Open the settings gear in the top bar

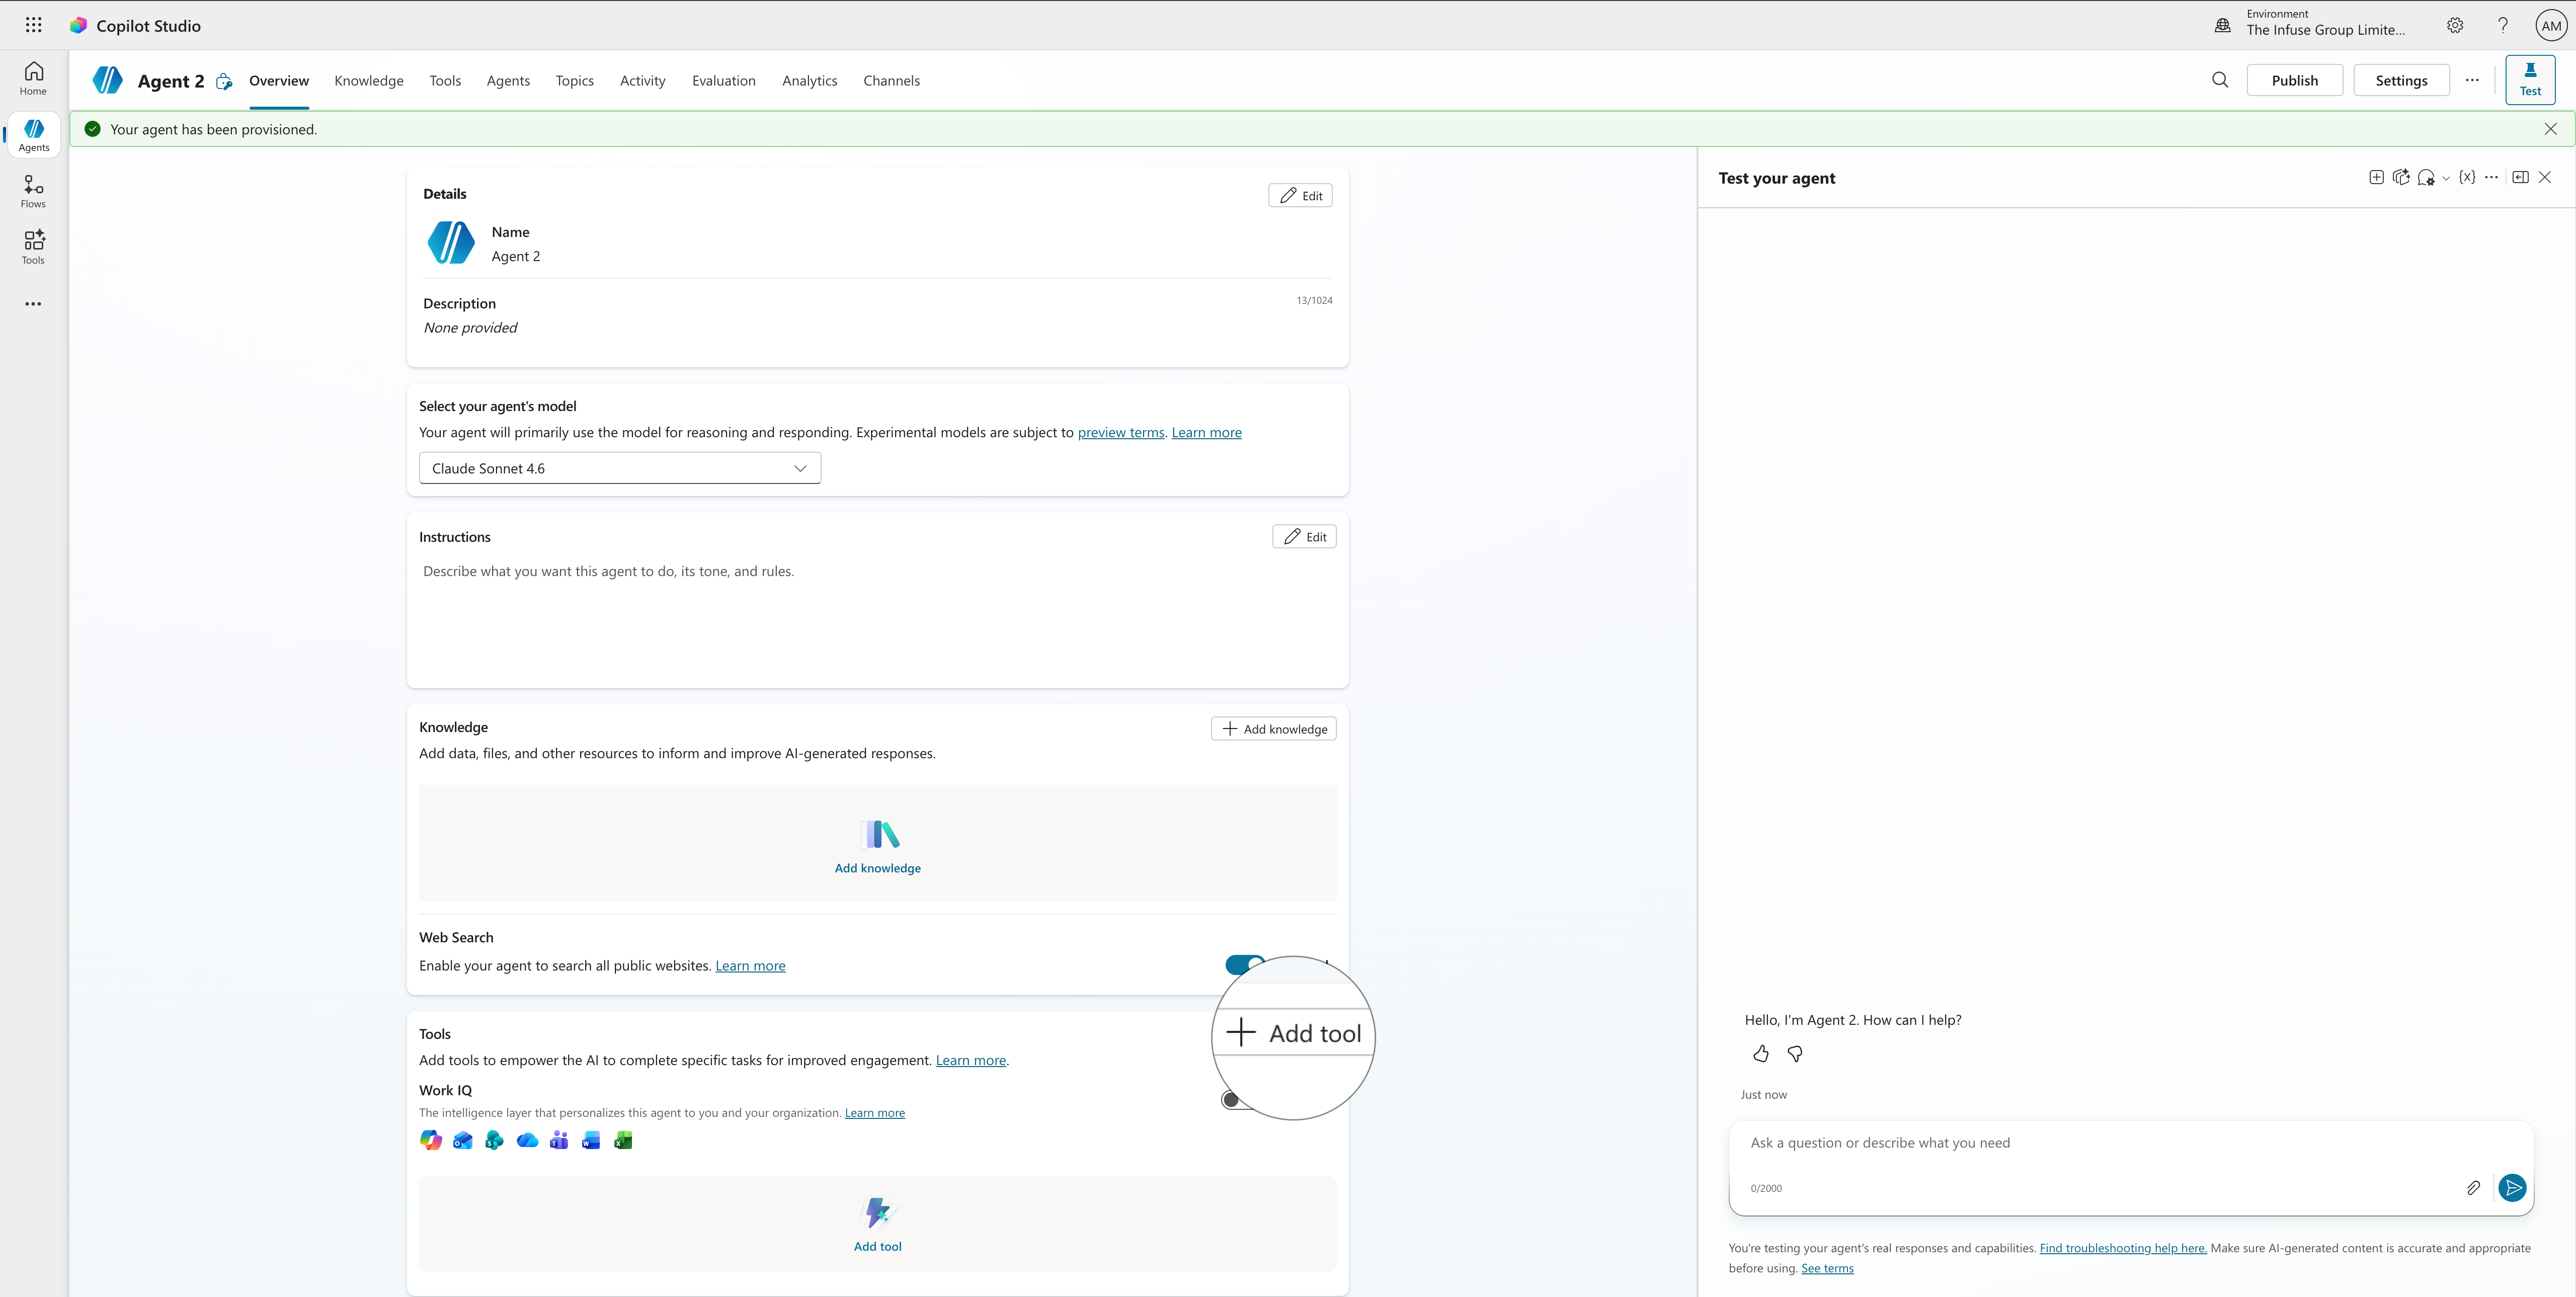[2455, 25]
